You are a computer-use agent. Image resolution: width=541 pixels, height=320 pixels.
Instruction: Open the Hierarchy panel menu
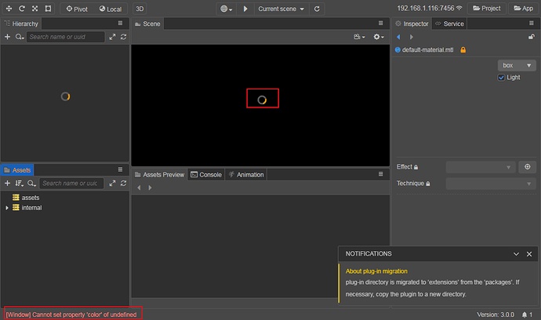(x=120, y=23)
